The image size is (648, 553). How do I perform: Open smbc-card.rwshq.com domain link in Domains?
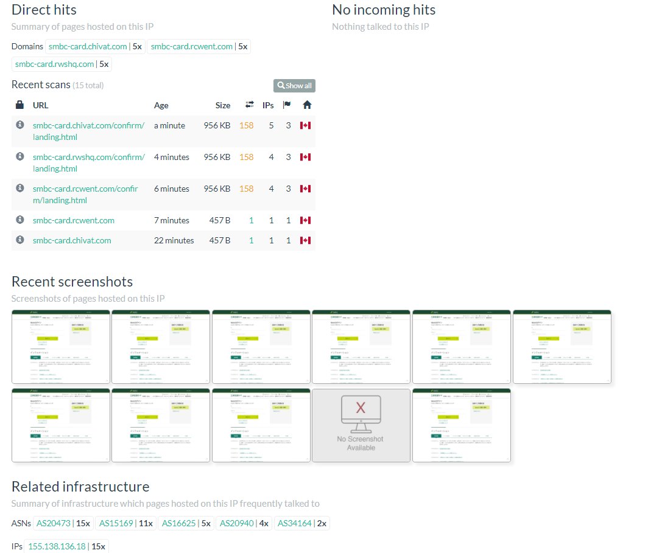click(x=55, y=64)
